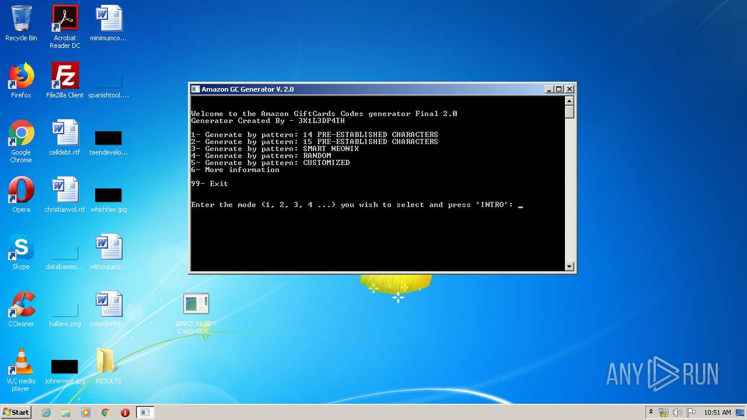Launch Opera browser desktop shortcut
747x420 pixels.
[21, 195]
